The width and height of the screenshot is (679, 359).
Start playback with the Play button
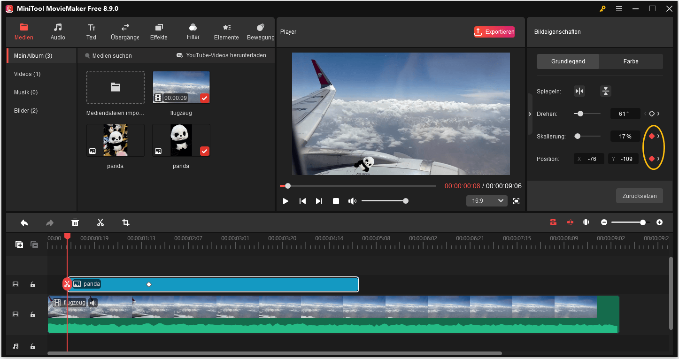coord(285,201)
